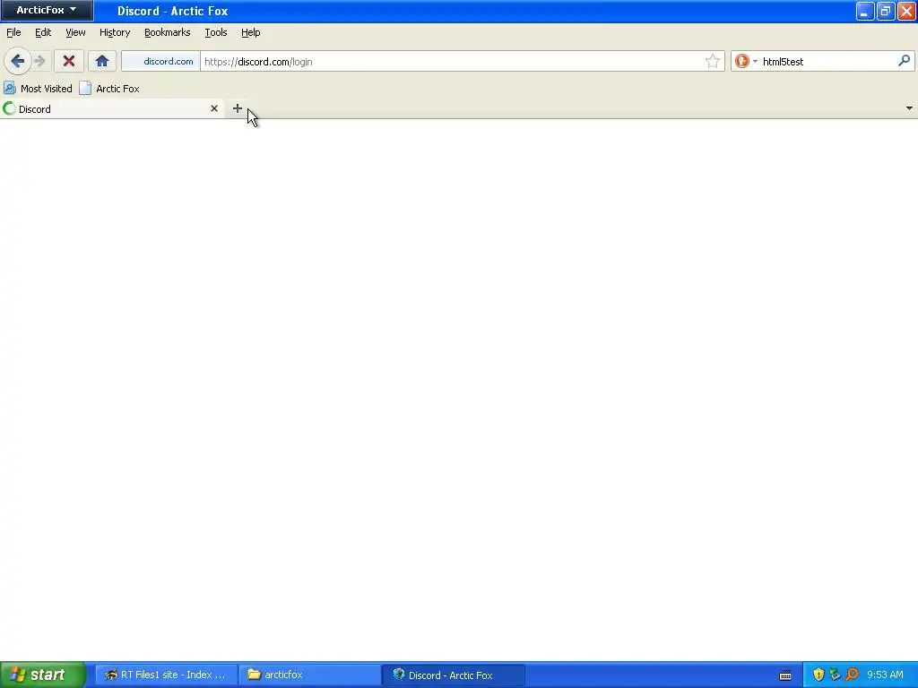Screen dimensions: 918x688
Task: Open the list all tabs dropdown arrow
Action: click(x=909, y=108)
